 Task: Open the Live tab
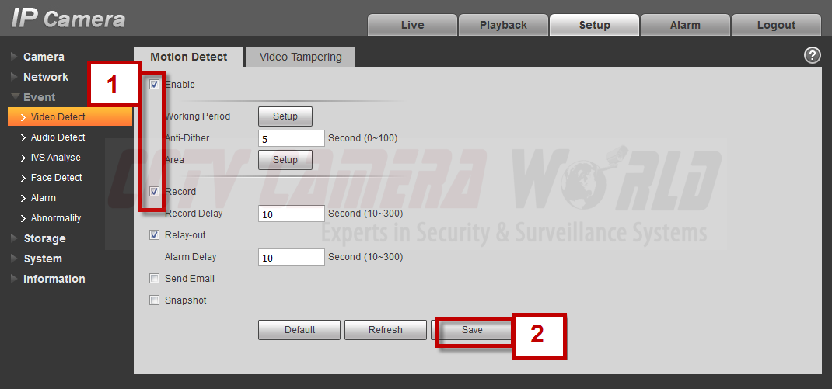pyautogui.click(x=412, y=25)
